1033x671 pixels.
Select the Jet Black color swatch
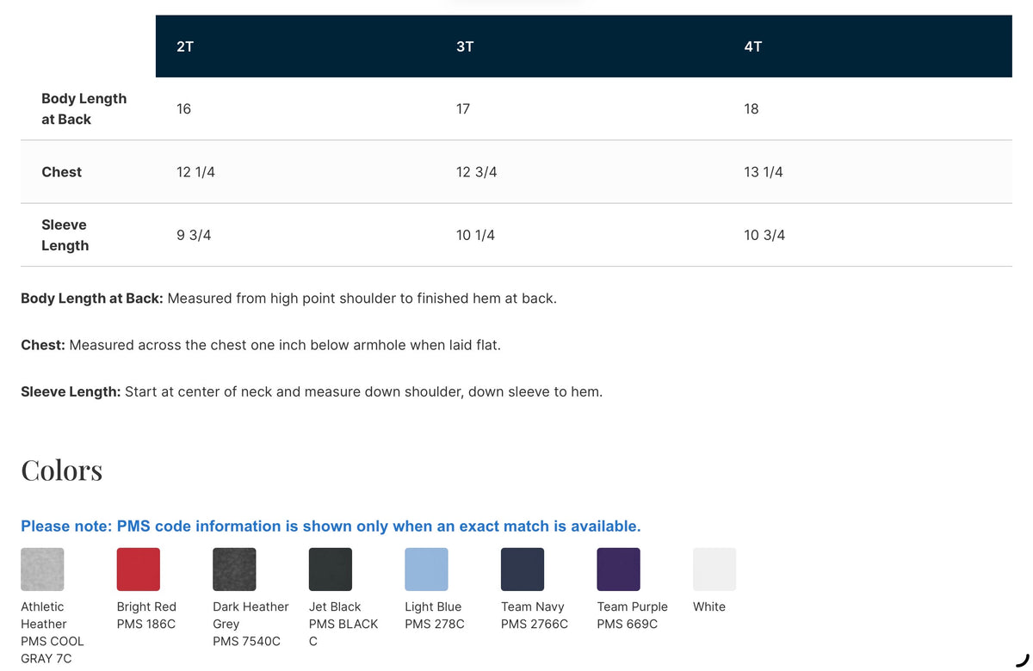(x=331, y=569)
